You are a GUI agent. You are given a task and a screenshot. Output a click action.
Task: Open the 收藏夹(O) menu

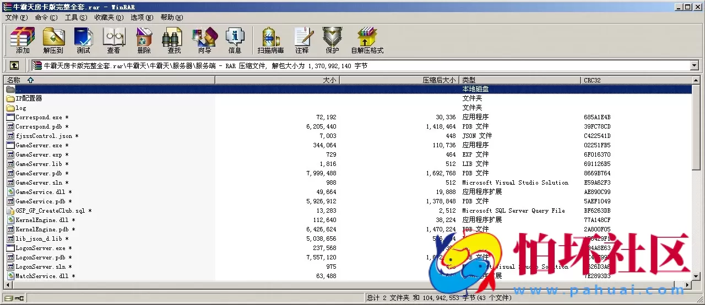(109, 18)
